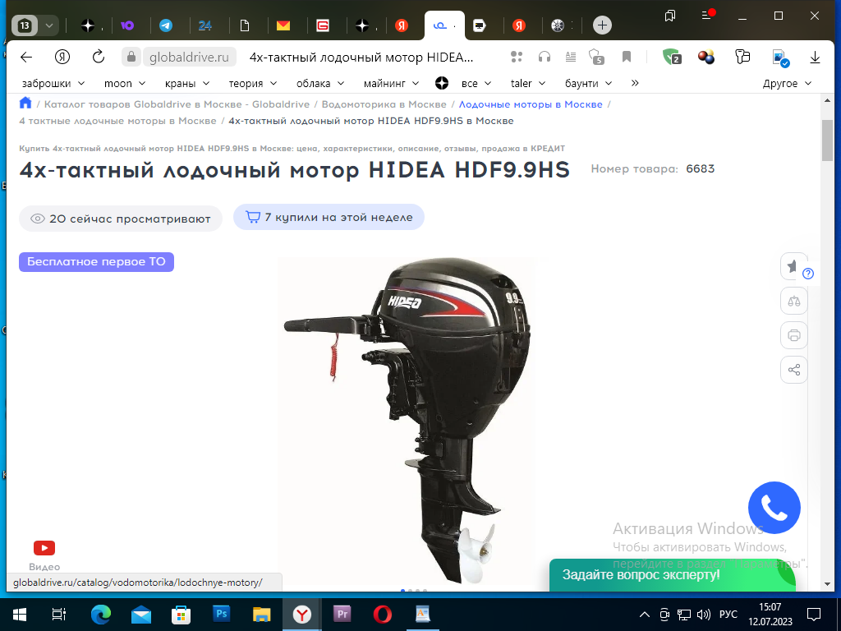The image size is (841, 631).
Task: Bookmark page with the address bar flag icon
Action: 627,57
